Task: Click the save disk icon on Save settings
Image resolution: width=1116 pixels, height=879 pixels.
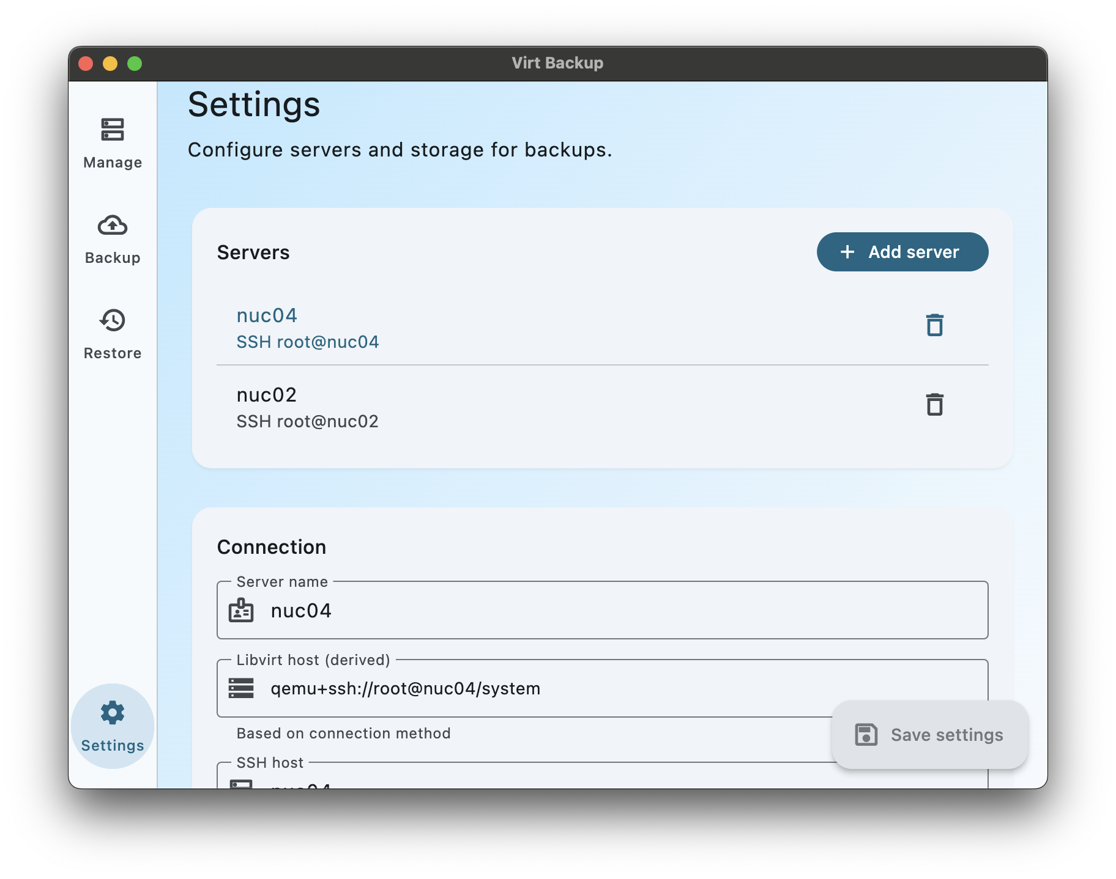Action: pyautogui.click(x=866, y=734)
